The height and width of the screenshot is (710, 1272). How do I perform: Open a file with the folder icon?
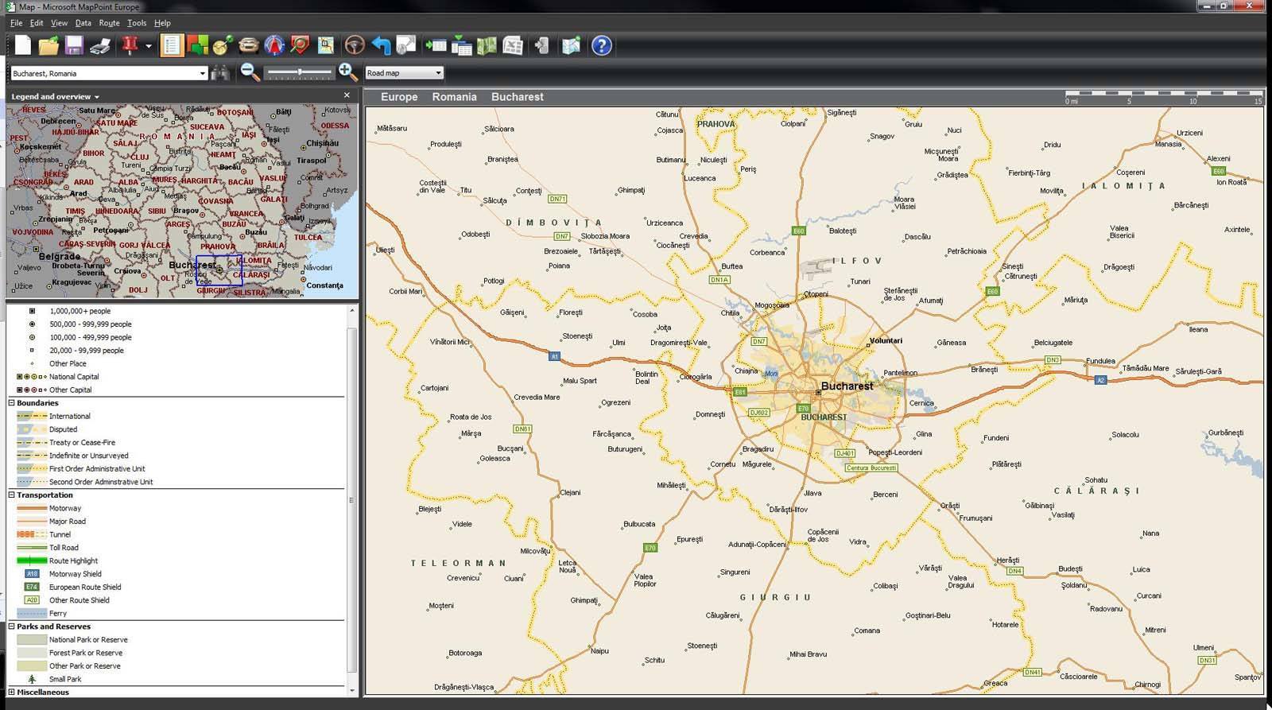48,45
